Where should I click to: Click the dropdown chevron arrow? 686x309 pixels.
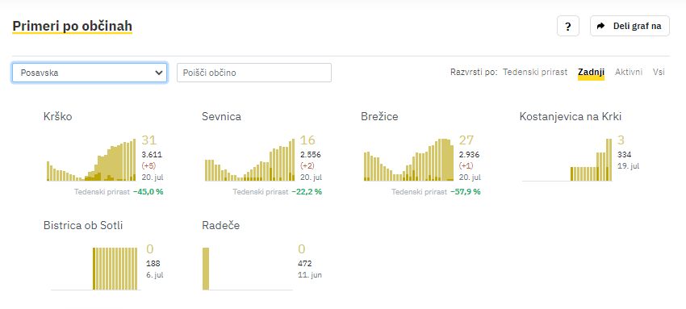159,73
